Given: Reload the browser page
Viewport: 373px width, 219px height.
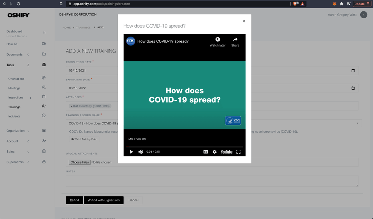Looking at the screenshot, I should 18,4.
